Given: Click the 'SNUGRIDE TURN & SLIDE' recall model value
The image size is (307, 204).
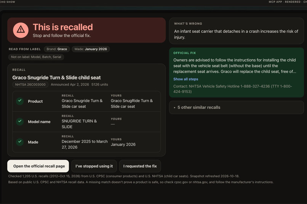Looking at the screenshot, I should coord(79,124).
